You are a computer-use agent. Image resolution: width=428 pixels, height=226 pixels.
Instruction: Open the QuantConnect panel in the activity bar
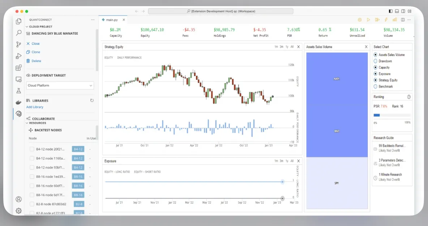tap(18, 114)
